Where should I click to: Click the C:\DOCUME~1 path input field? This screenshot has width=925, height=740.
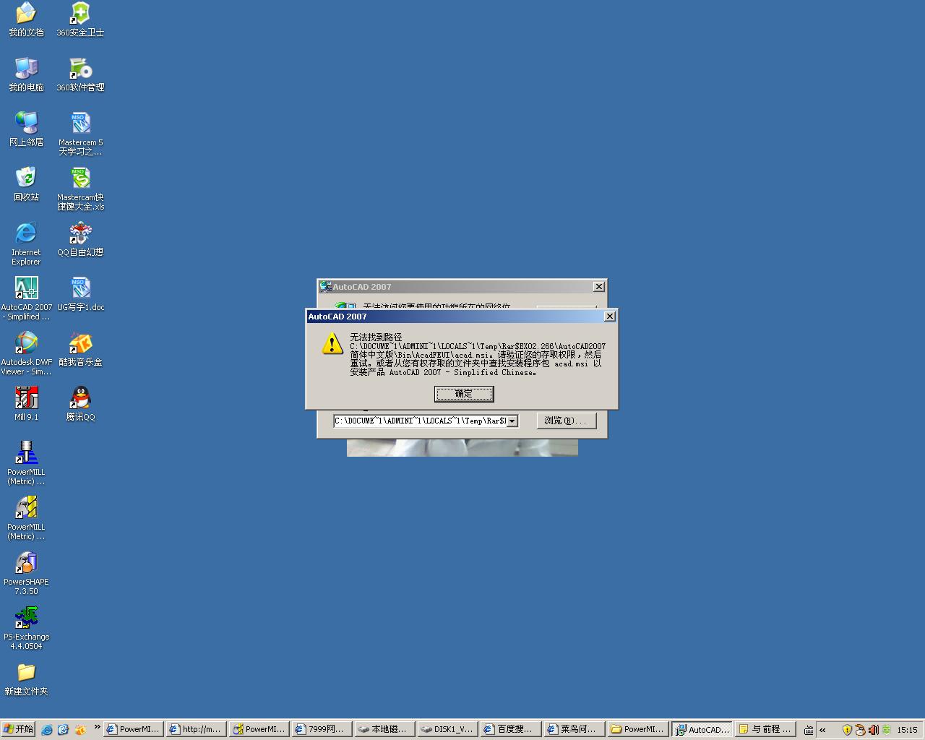420,421
